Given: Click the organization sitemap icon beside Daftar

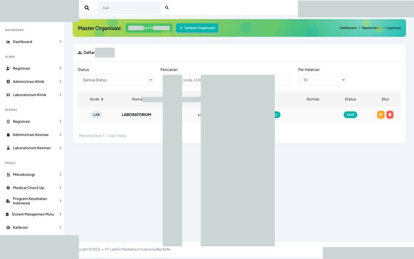Looking at the screenshot, I should [80, 53].
